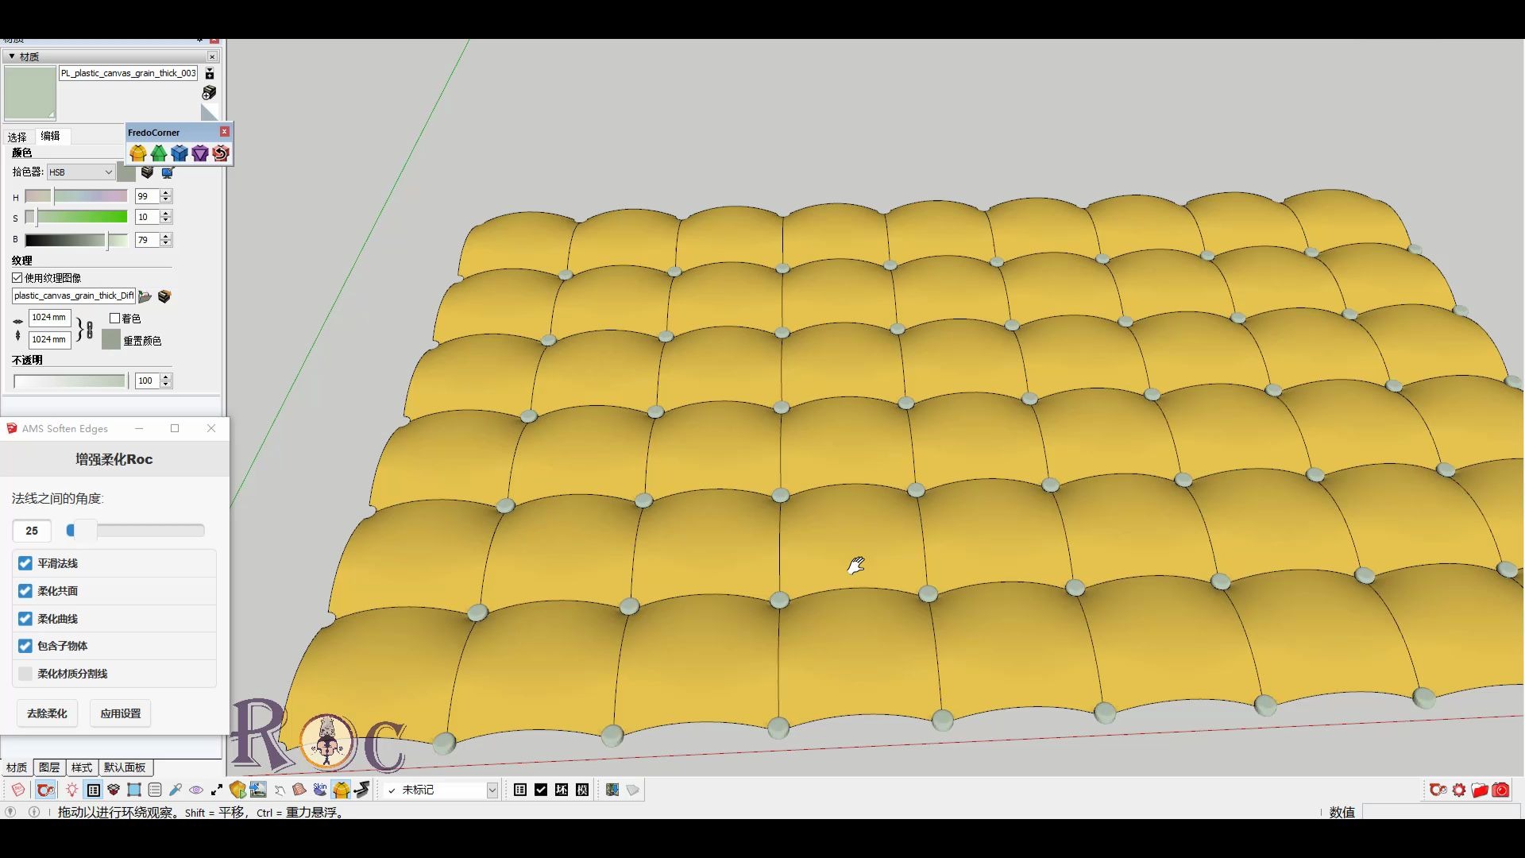Open the Skin plugin toolbar icon

click(320, 790)
